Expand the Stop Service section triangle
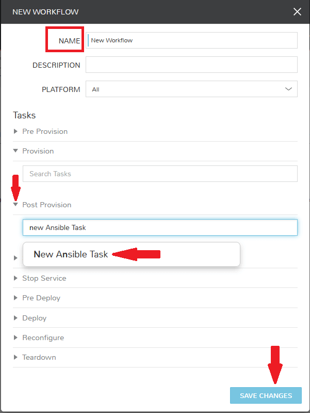310x413 pixels. (16, 278)
